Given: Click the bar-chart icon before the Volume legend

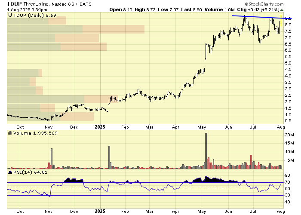Looking at the screenshot, I should [x=10, y=133].
